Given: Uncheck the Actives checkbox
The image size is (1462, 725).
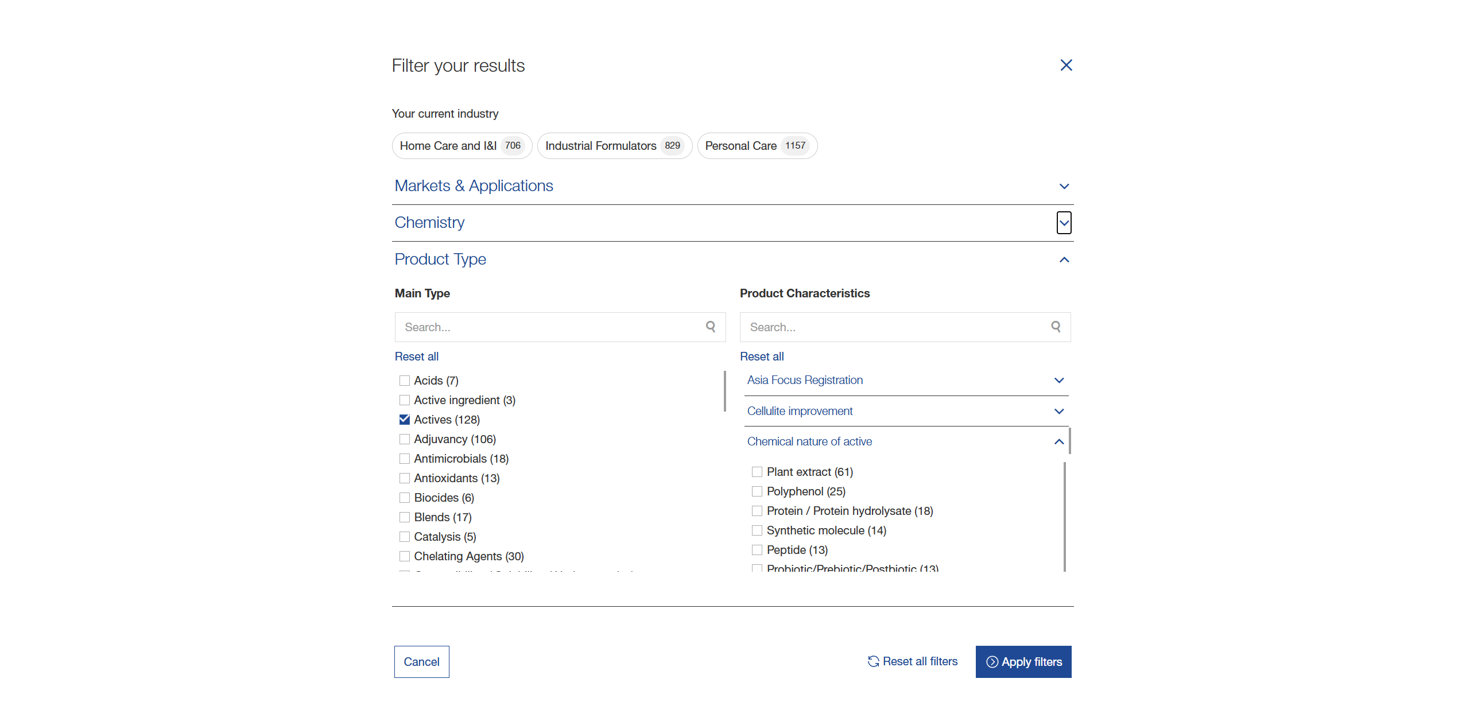Looking at the screenshot, I should coord(405,420).
